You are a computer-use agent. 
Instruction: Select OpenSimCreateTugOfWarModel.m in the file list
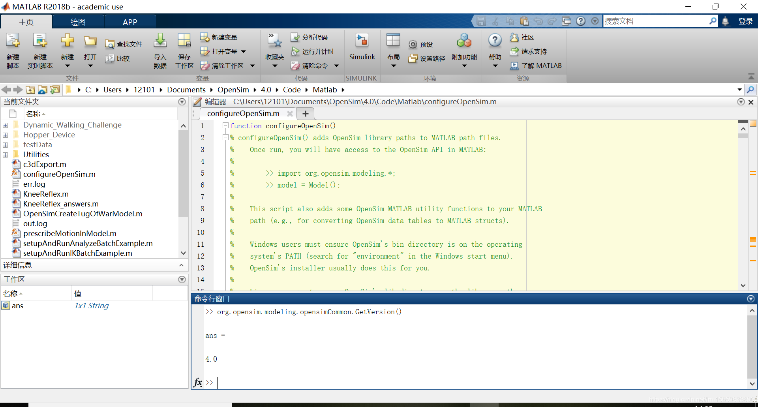[83, 214]
